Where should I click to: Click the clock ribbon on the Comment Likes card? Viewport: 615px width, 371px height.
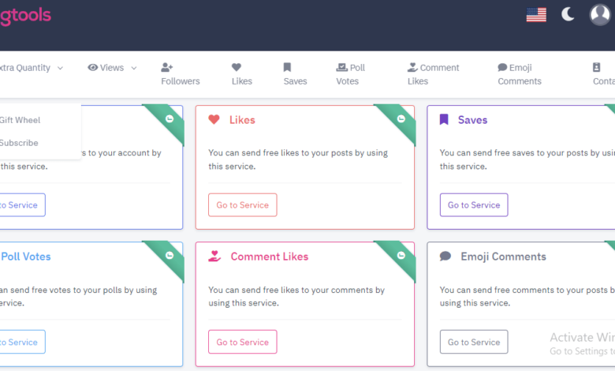(x=401, y=255)
